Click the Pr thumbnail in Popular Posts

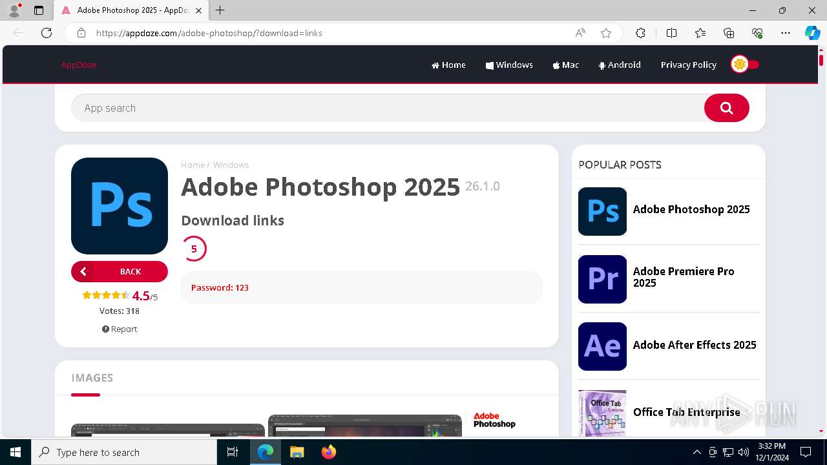point(602,279)
